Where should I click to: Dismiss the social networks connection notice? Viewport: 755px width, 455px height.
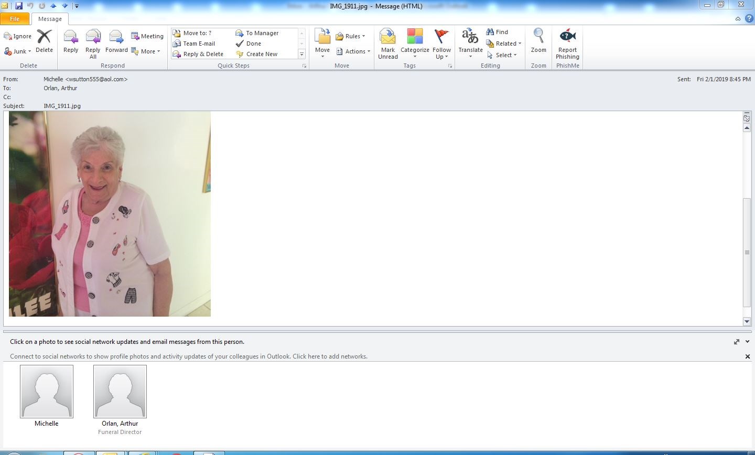[747, 356]
